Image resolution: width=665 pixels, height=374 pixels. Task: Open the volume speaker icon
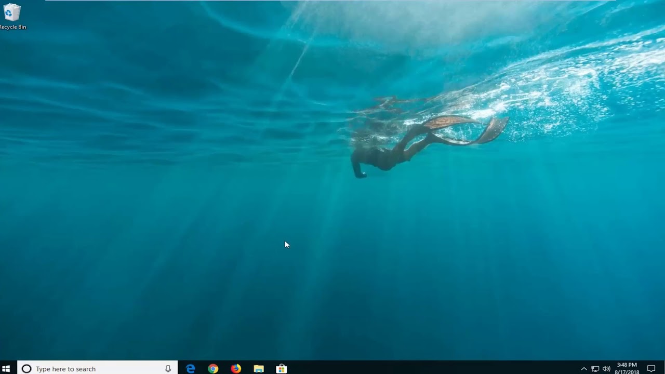coord(606,369)
